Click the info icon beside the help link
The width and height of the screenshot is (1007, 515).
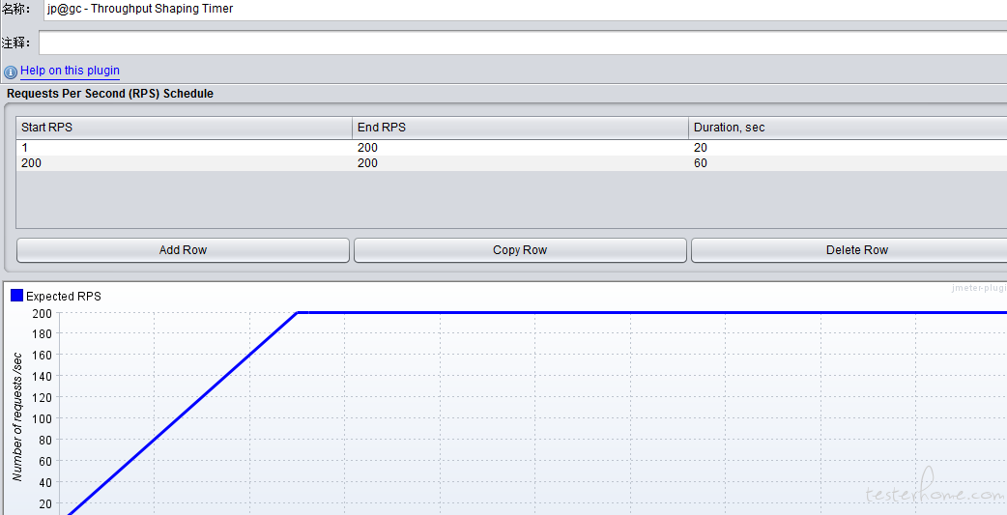pyautogui.click(x=11, y=72)
